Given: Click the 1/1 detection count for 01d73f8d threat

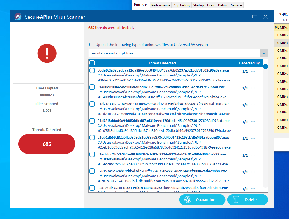Looking at the screenshot, I should pyautogui.click(x=245, y=122).
